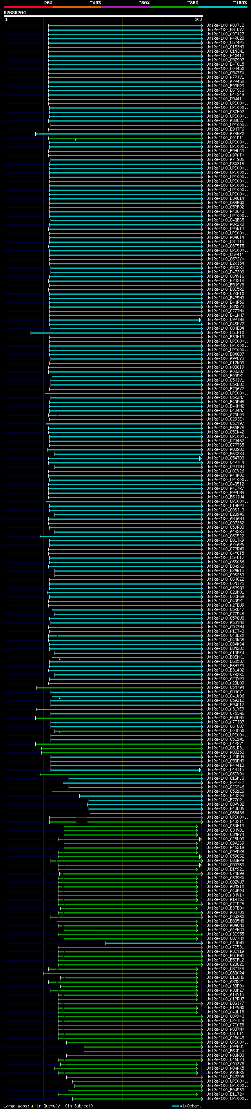Select label UniRef100_Q5Z907
Screen dimensions: 251x1109
(225, 60)
